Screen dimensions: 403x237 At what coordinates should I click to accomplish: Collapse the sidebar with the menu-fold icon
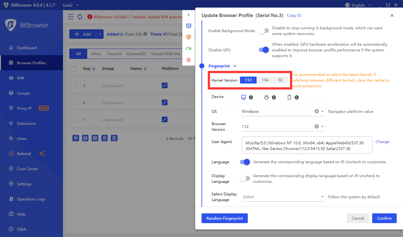click(71, 17)
